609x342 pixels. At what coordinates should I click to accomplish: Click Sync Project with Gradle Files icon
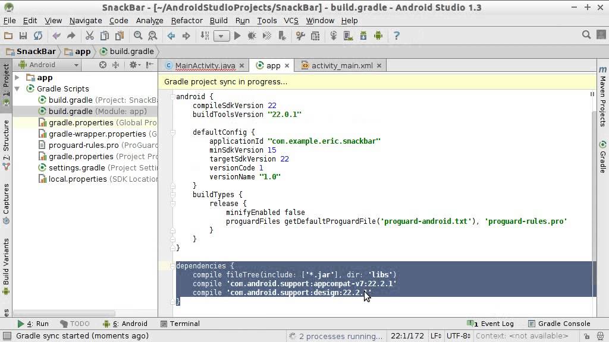[x=333, y=36]
